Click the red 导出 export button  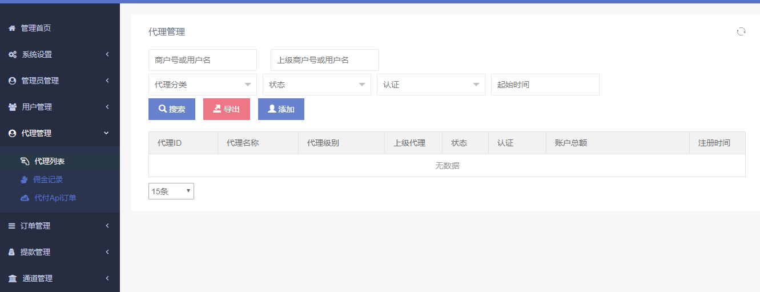(226, 109)
